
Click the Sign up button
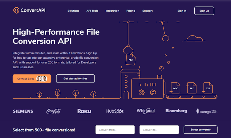click(204, 11)
